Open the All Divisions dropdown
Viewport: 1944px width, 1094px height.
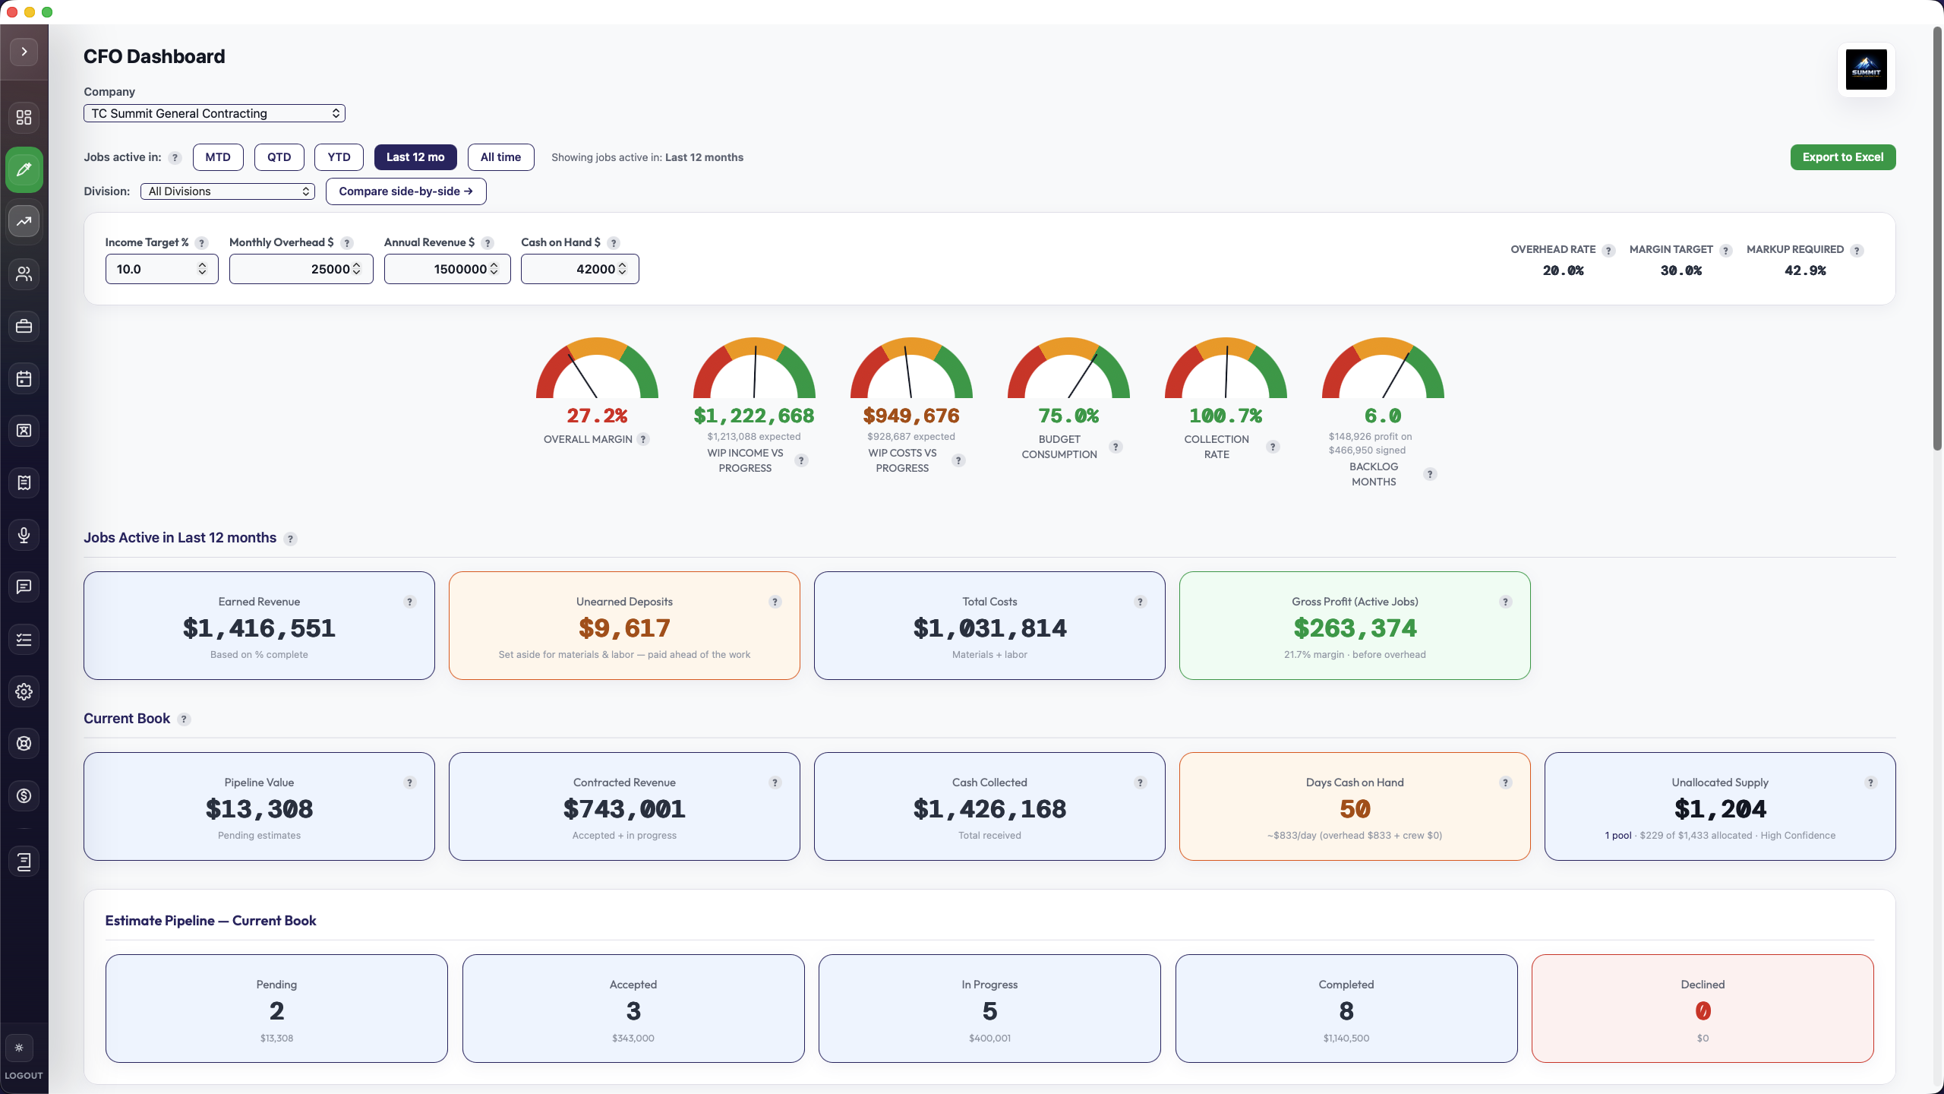[228, 191]
